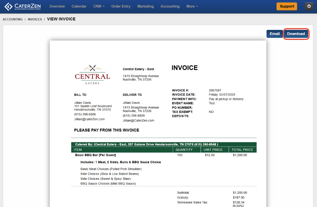Image resolution: width=317 pixels, height=207 pixels.
Task: Click tax exempt value NO
Action: [x=211, y=112]
